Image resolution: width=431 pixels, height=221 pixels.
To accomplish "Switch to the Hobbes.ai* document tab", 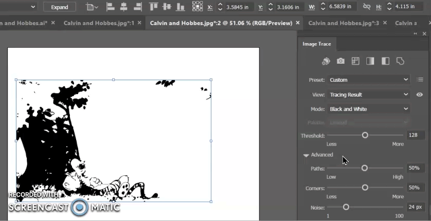I will (x=24, y=23).
